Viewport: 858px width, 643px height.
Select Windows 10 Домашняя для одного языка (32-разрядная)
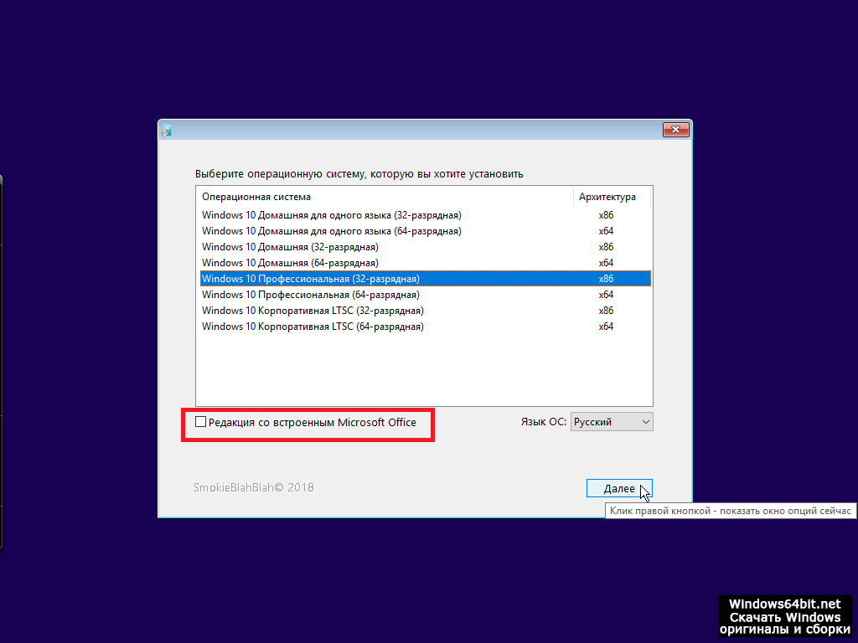[x=331, y=215]
